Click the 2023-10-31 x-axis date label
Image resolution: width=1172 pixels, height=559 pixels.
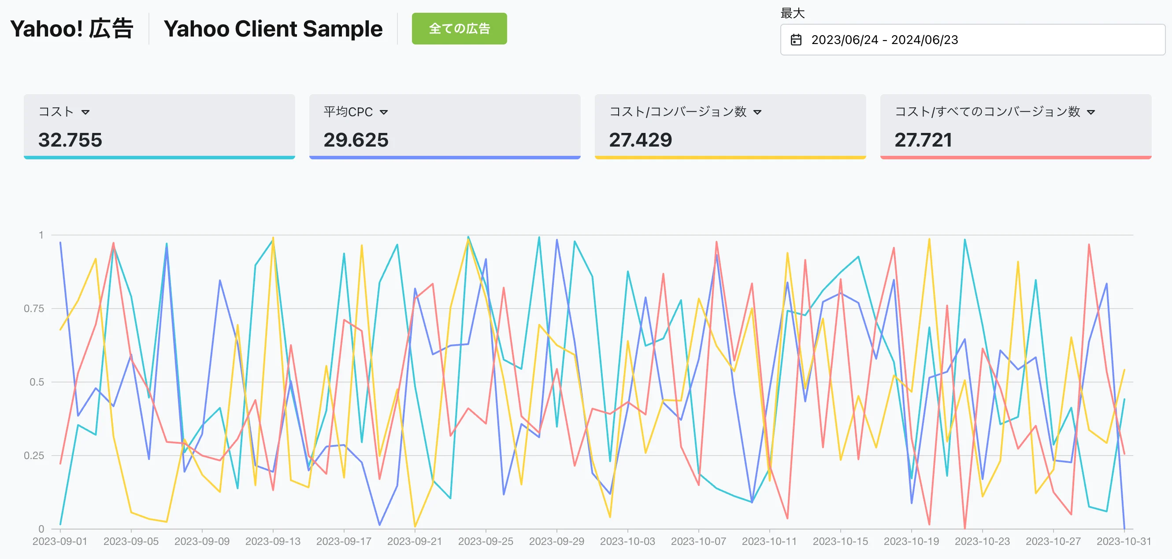pyautogui.click(x=1124, y=541)
